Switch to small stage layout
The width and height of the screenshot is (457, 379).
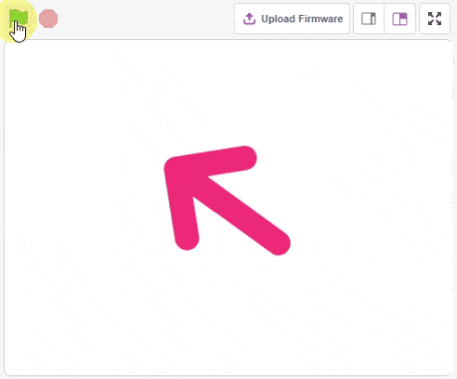(x=369, y=19)
